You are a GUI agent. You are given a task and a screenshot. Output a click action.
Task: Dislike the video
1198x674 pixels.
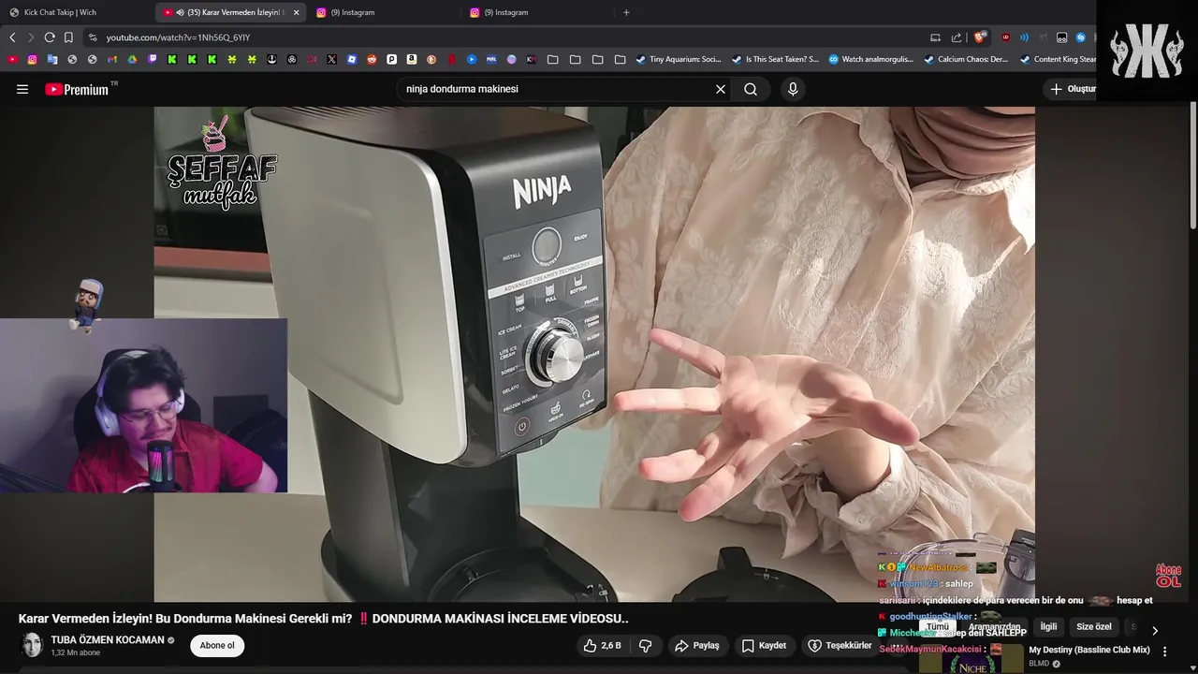coord(645,645)
